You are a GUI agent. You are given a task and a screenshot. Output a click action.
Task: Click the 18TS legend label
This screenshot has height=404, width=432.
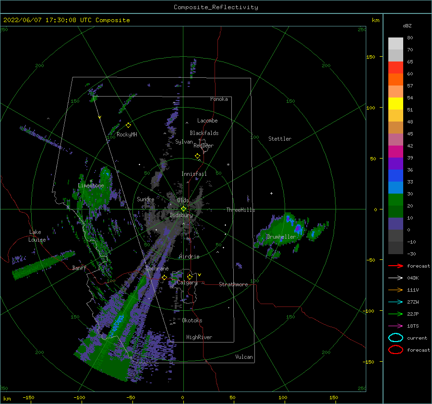(413, 326)
